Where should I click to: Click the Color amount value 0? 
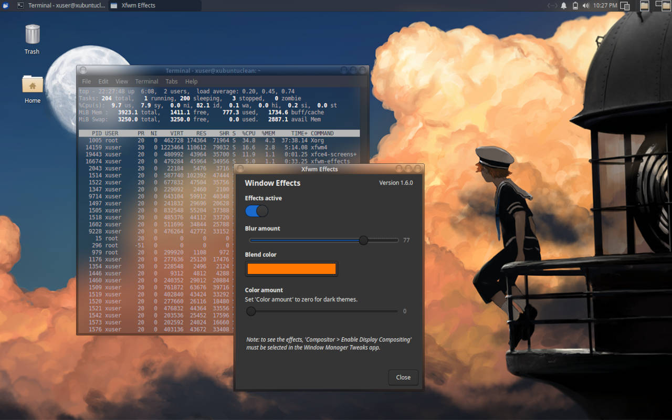coord(405,311)
